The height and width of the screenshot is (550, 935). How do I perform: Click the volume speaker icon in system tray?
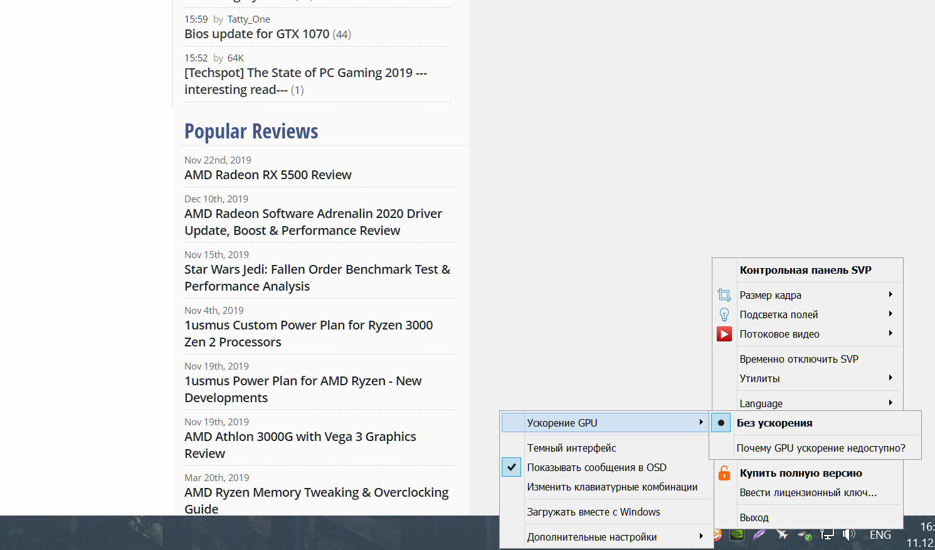click(x=849, y=534)
